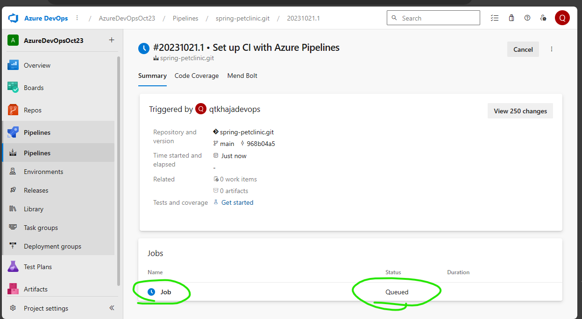Screen dimensions: 582x319
Task: Switch to the Code Coverage tab
Action: coord(197,76)
